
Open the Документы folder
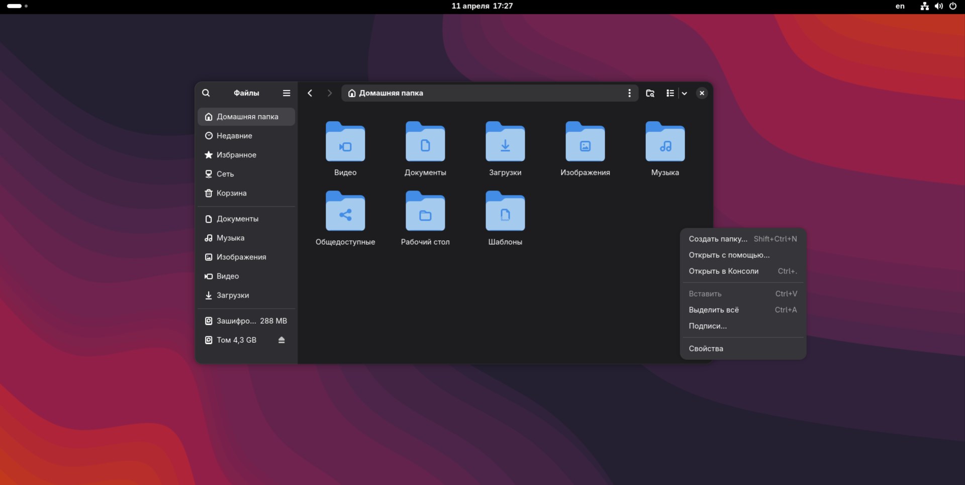(x=425, y=146)
